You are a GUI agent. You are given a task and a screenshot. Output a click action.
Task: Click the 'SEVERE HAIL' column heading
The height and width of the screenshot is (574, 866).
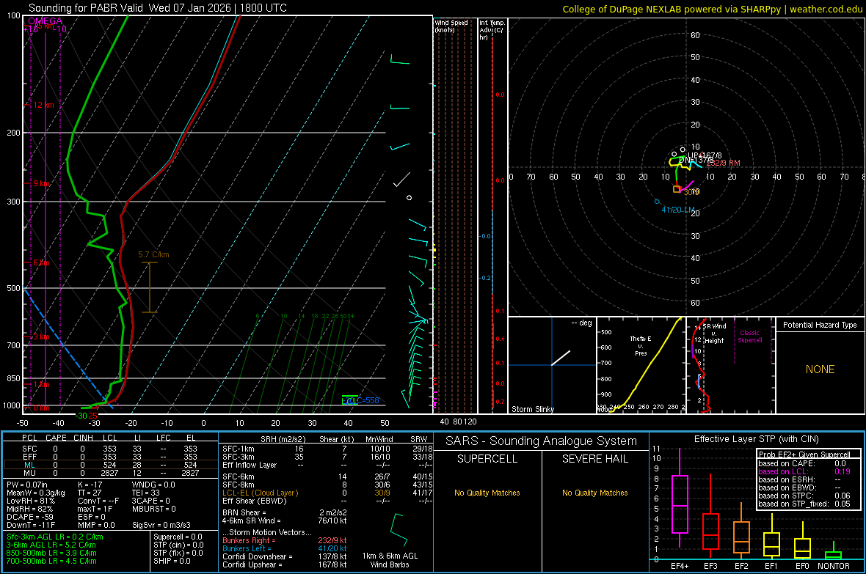pyautogui.click(x=594, y=459)
